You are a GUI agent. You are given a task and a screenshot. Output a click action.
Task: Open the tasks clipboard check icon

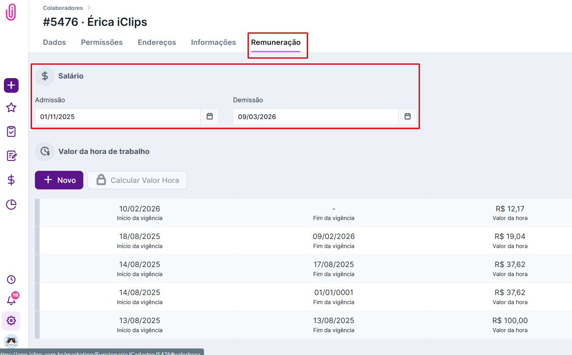click(11, 132)
